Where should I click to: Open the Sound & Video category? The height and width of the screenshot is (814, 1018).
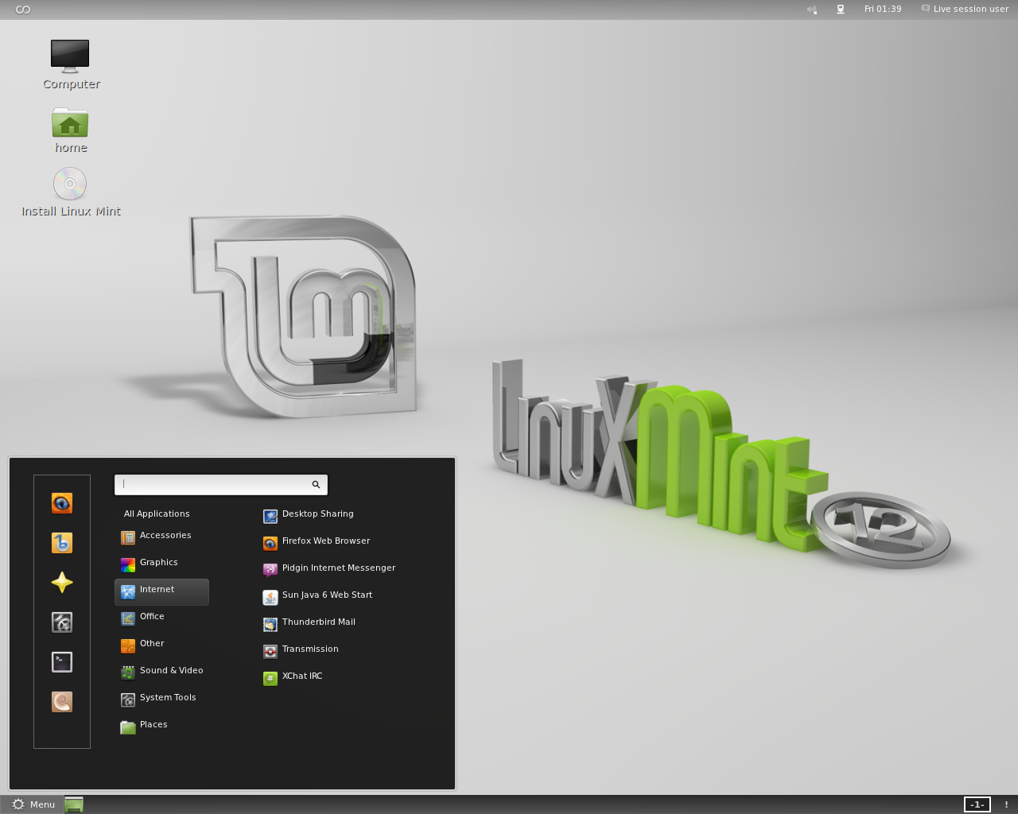pyautogui.click(x=161, y=671)
